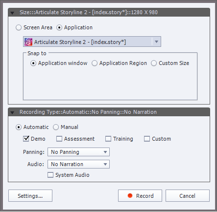Collapse the Size section header triangle
Image resolution: width=217 pixels, height=212 pixels.
[12, 13]
